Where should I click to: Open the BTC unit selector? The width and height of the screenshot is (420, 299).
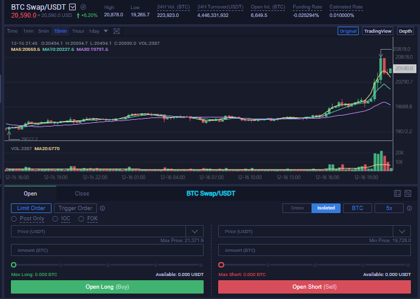pos(358,208)
